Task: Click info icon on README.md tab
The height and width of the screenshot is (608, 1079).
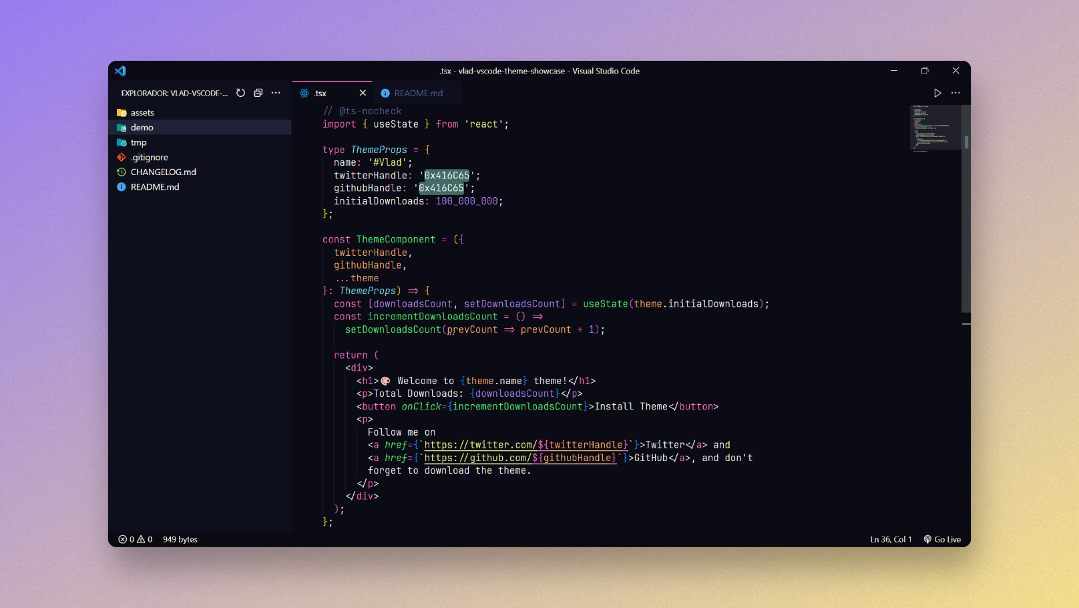Action: (x=385, y=93)
